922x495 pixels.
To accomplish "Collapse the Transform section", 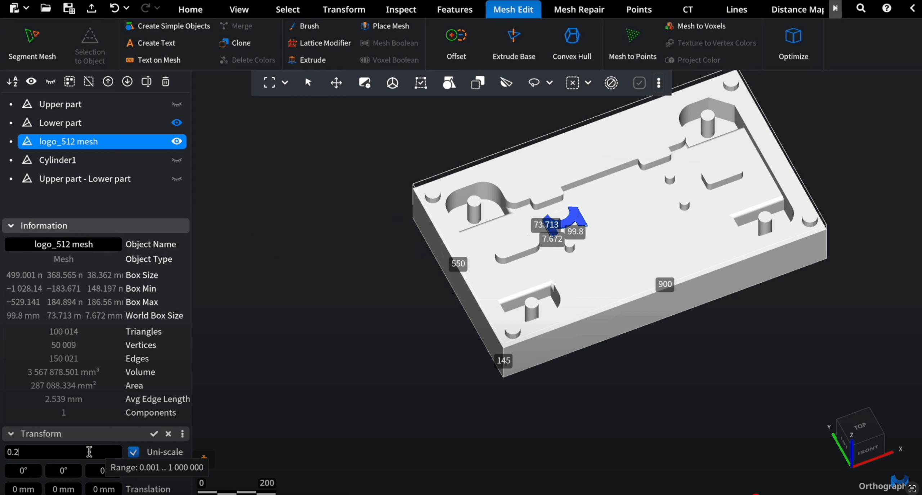I will (x=11, y=434).
